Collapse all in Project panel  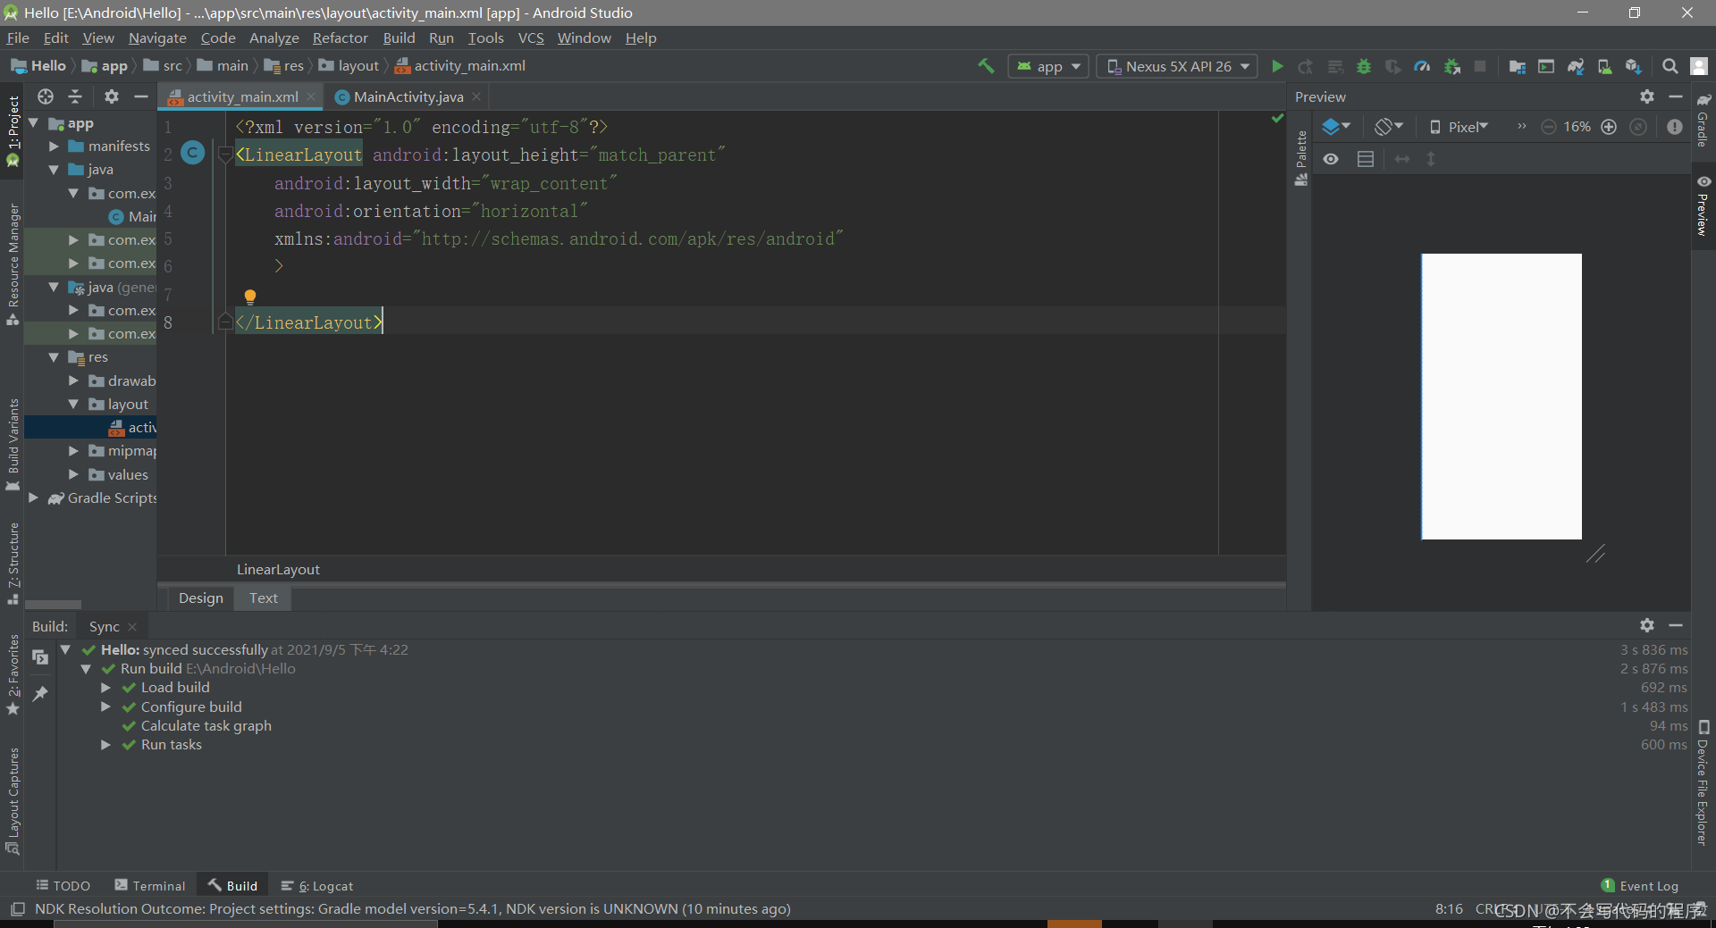(76, 96)
